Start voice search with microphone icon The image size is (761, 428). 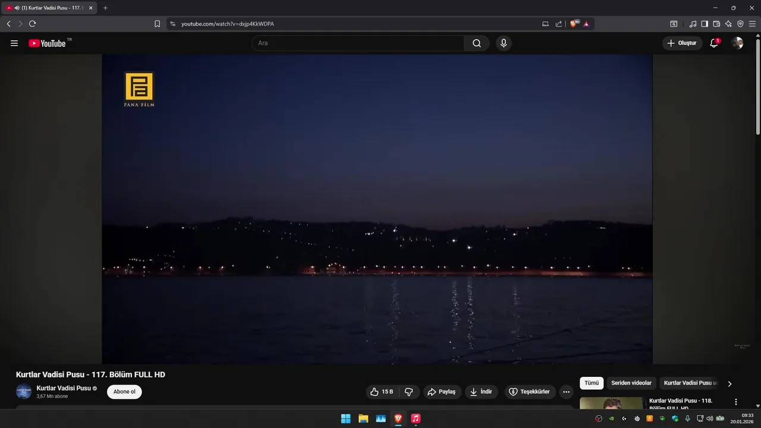[x=504, y=43]
